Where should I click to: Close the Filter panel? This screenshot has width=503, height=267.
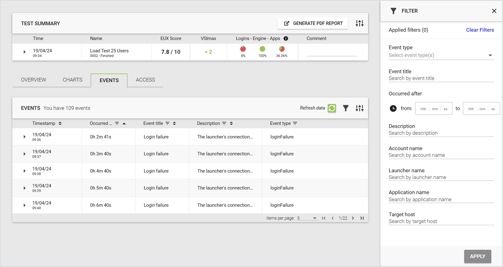tap(494, 11)
